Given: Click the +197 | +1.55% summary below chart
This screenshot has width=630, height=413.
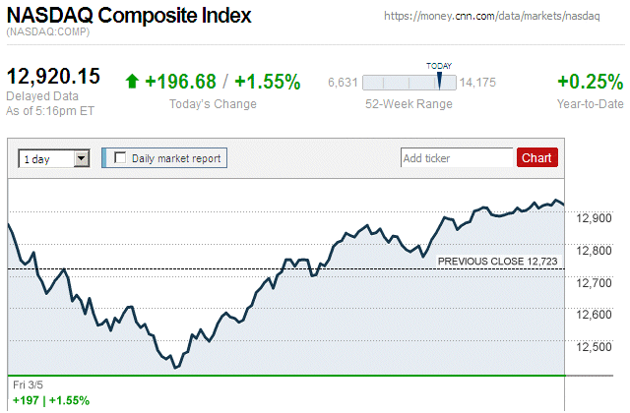Looking at the screenshot, I should pos(50,400).
